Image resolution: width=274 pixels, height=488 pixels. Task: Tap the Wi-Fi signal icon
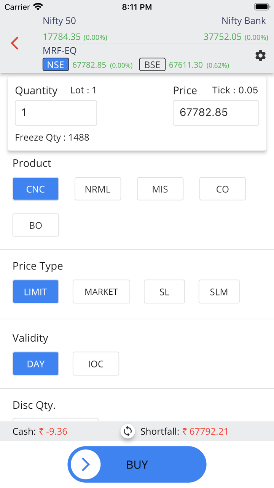pyautogui.click(x=38, y=7)
